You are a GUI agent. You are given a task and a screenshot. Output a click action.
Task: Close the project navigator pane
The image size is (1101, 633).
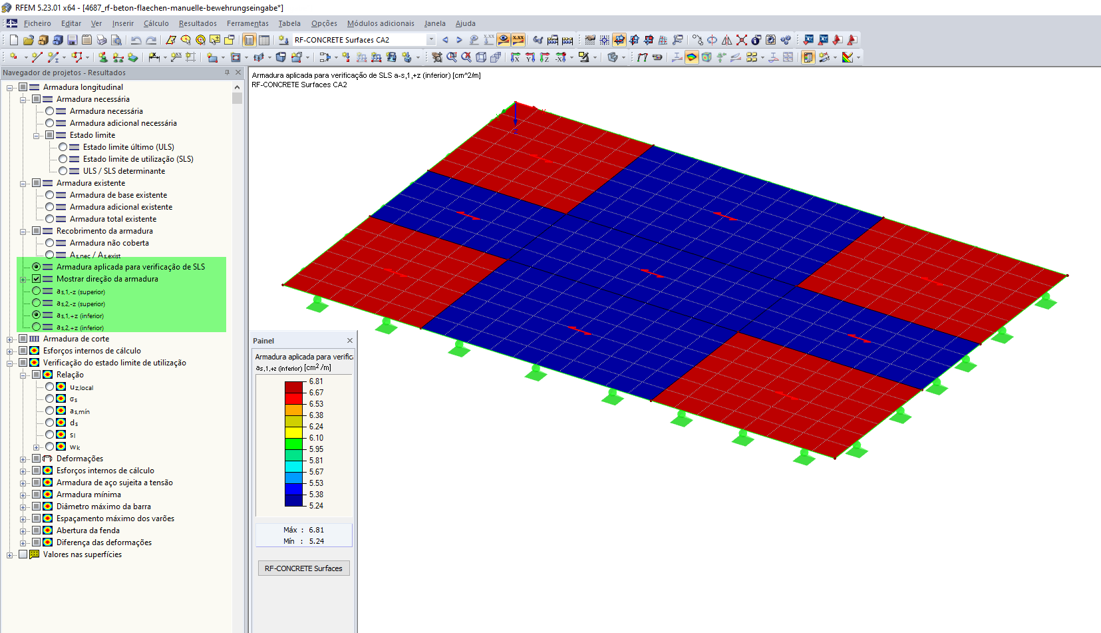point(237,73)
